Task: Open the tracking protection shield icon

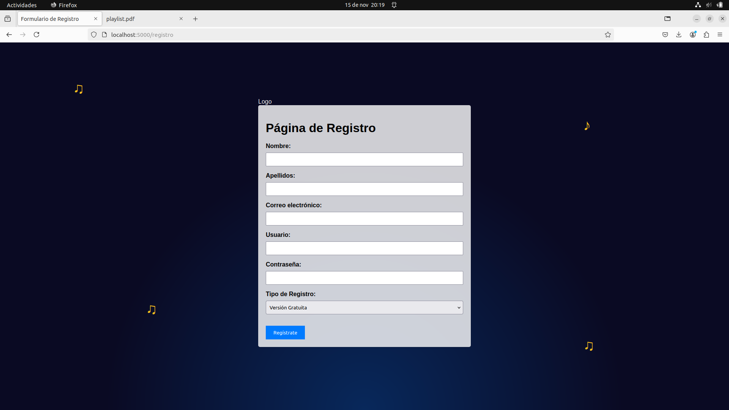Action: [94, 35]
